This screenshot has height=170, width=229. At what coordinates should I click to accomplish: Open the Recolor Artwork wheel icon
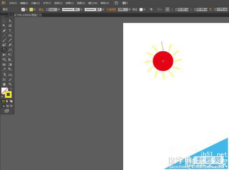click(151, 10)
